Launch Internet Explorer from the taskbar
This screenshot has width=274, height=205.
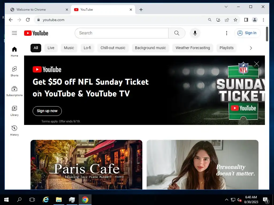(46, 200)
